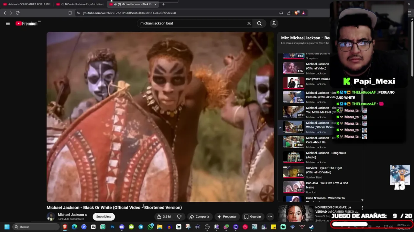Open WhatsApp from the taskbar
This screenshot has width=414, height=232.
point(150,227)
